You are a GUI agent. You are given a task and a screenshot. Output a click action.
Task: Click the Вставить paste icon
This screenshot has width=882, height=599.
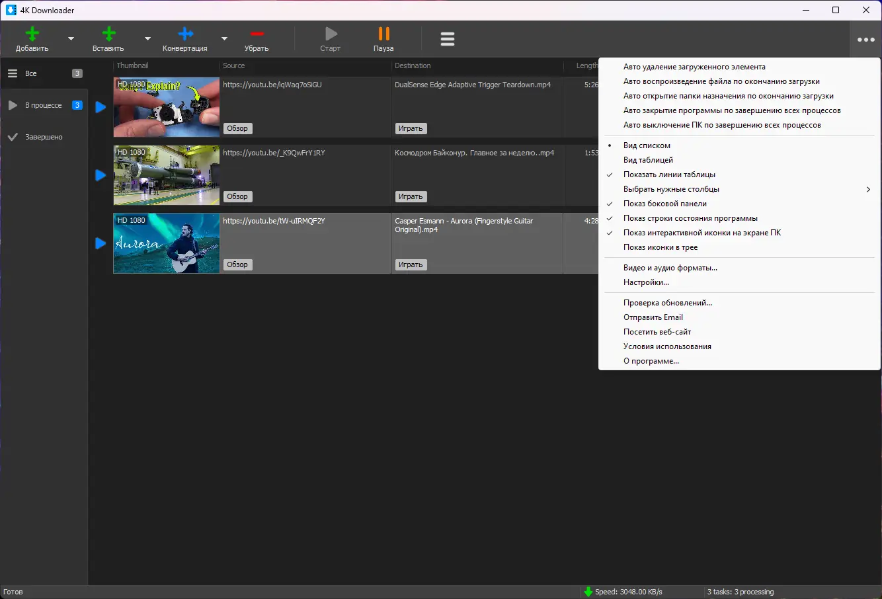pos(108,34)
